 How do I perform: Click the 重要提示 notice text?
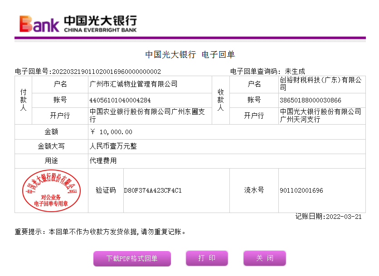[x=100, y=232]
